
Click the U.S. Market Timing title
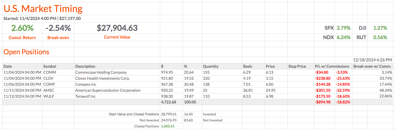43,9
